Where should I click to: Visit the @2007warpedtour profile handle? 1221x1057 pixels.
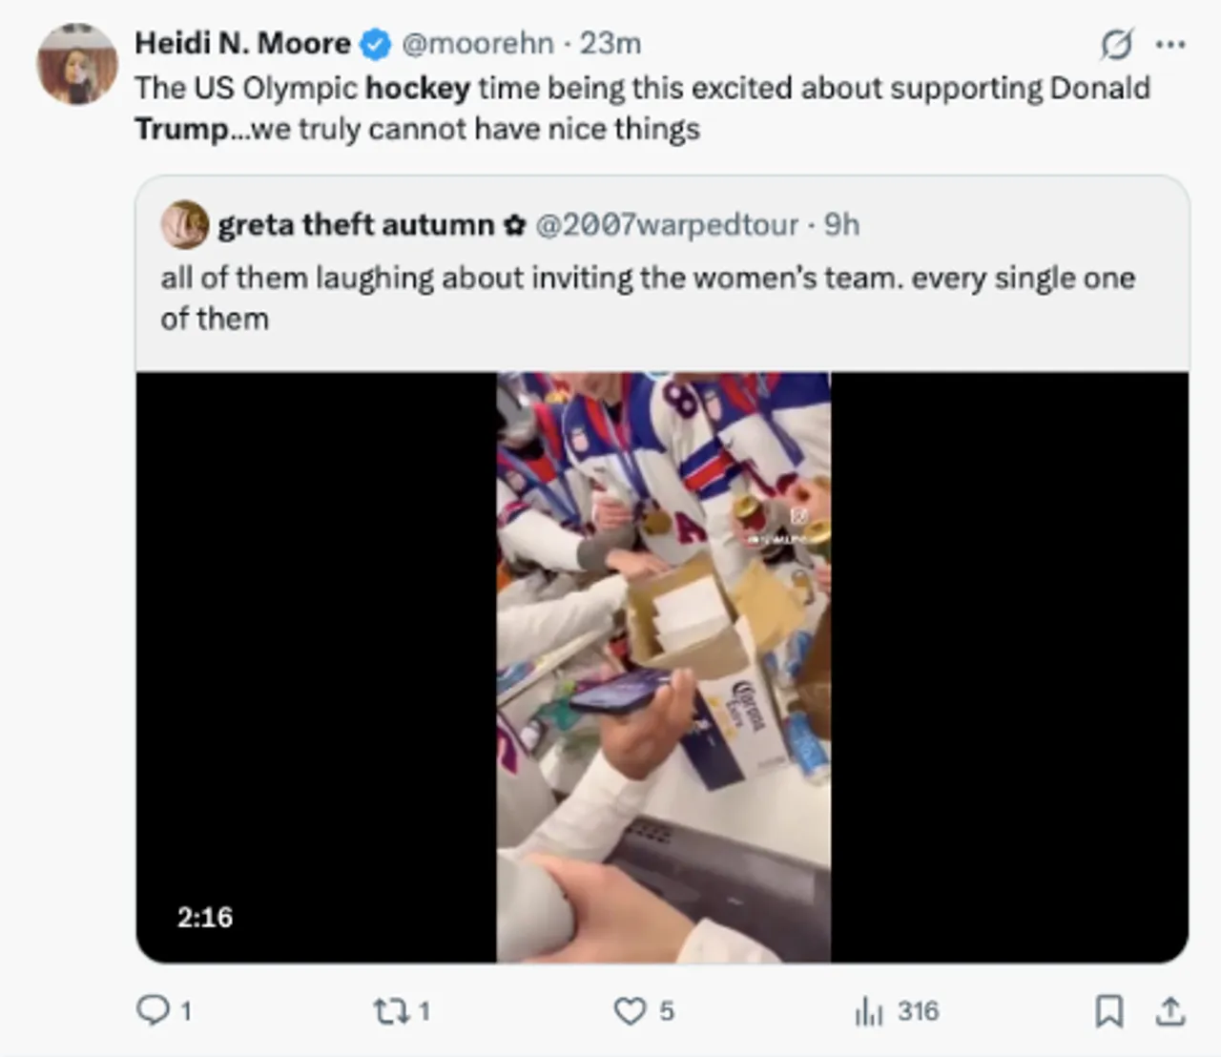click(666, 225)
